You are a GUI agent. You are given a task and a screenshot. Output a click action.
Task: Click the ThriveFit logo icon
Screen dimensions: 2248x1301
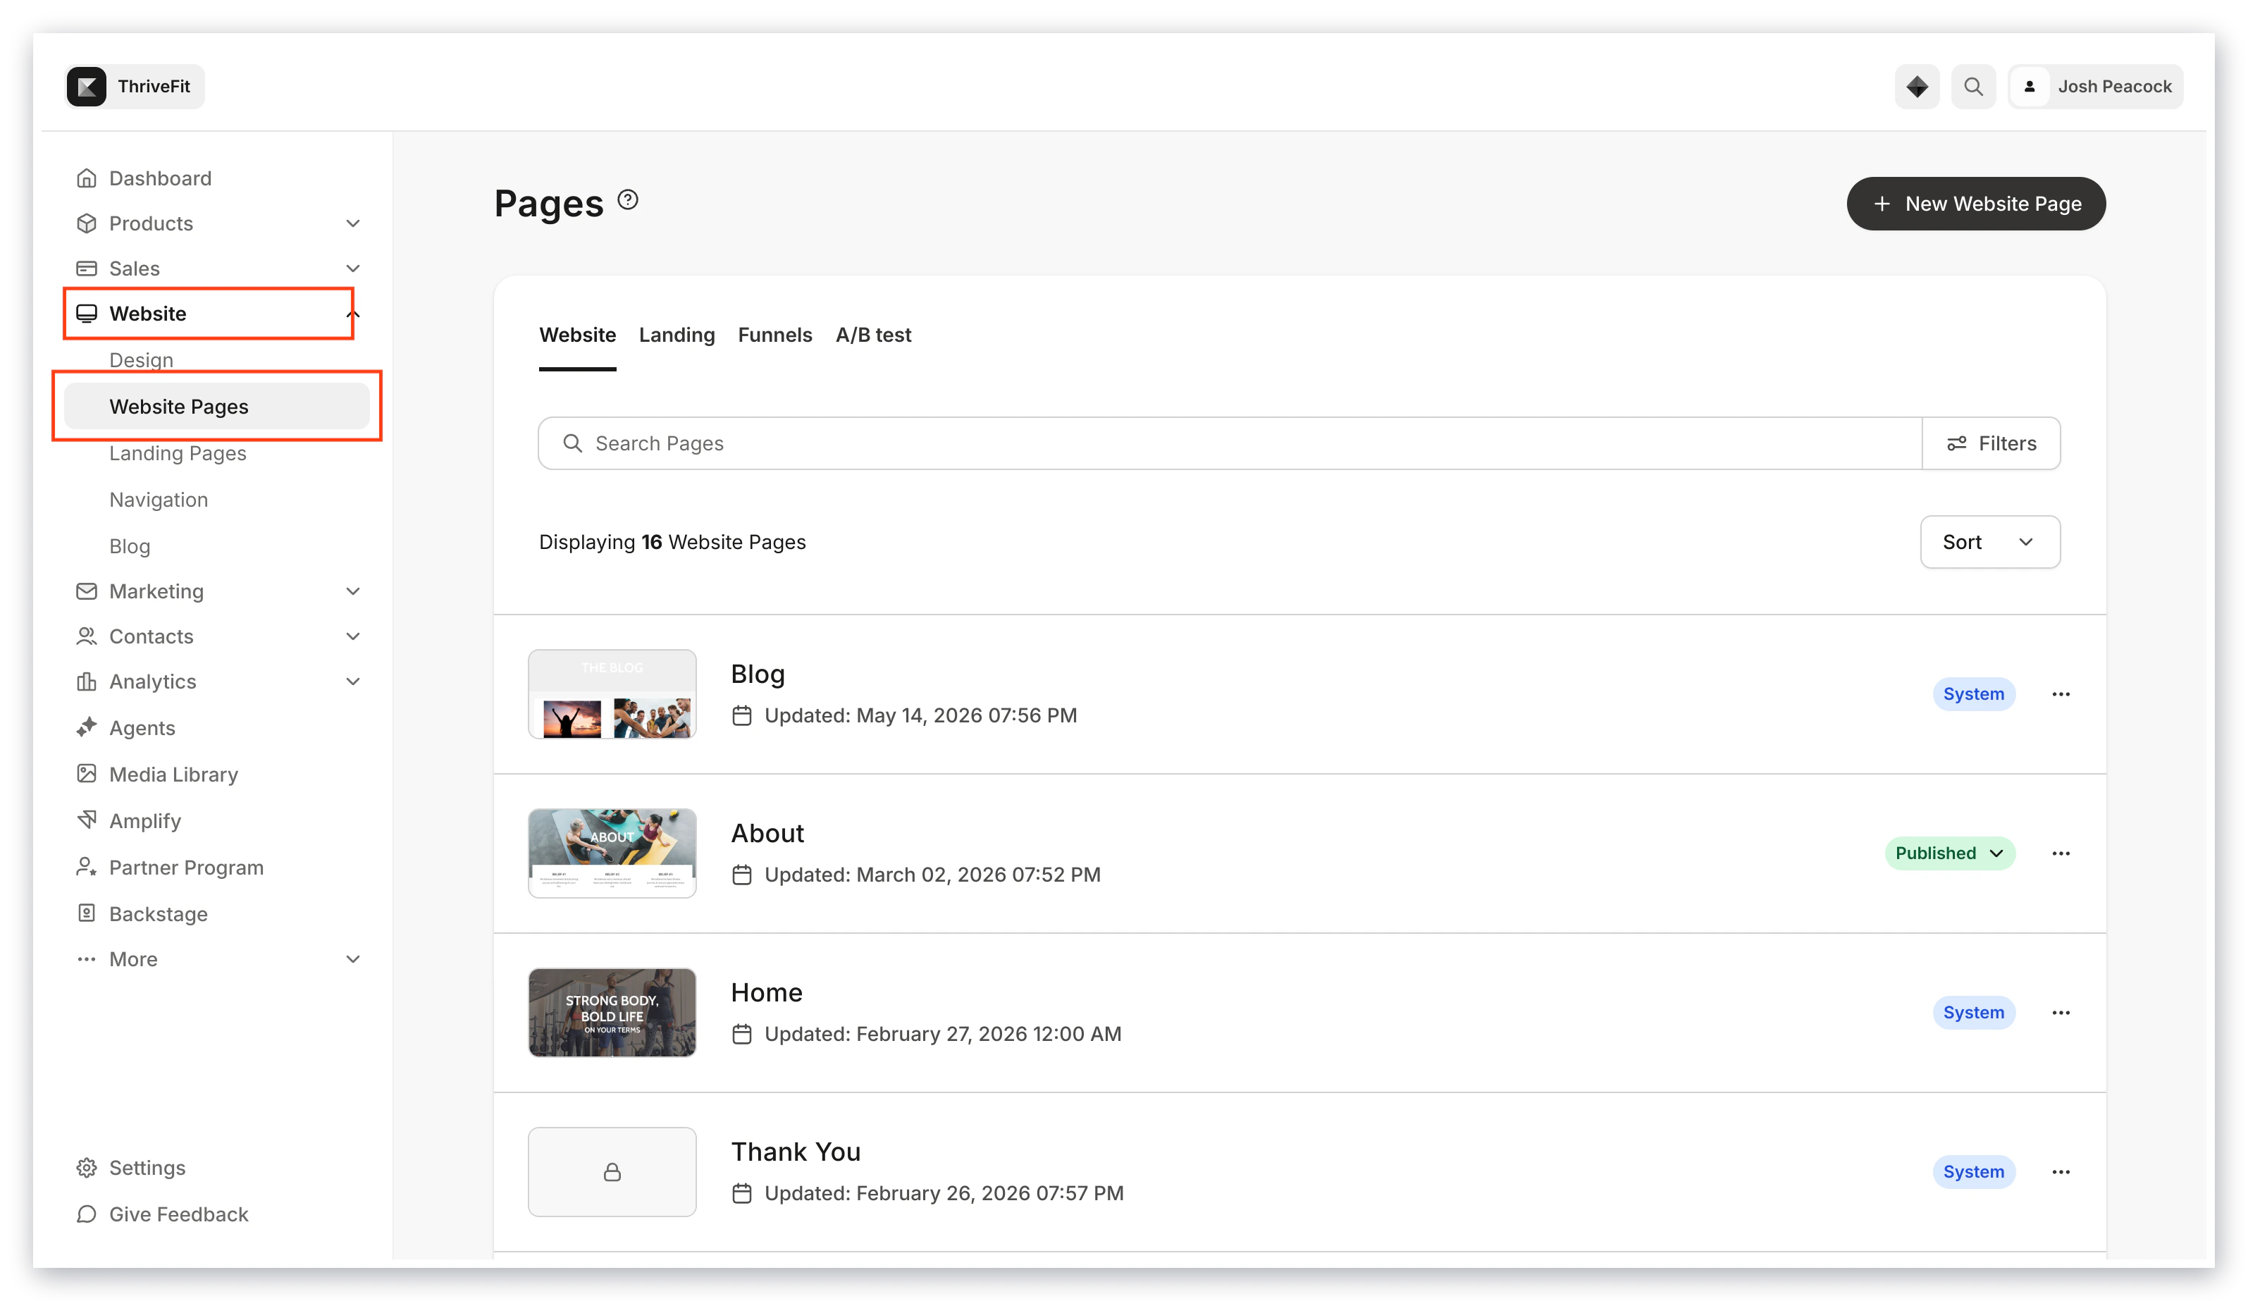point(87,87)
